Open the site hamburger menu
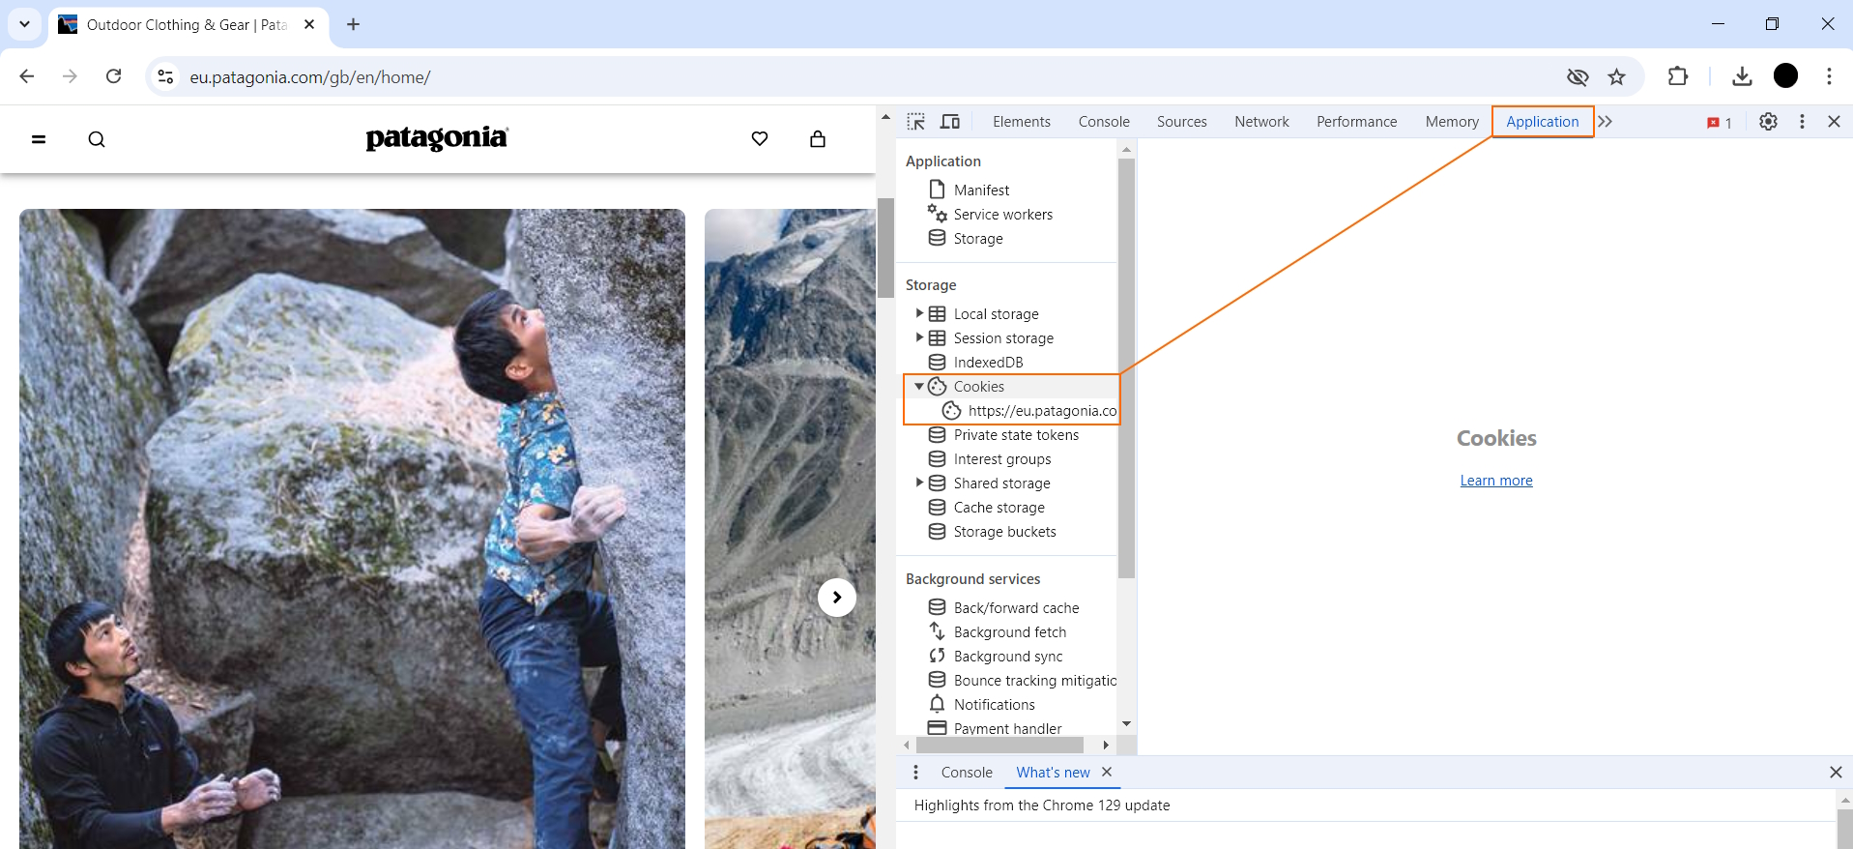1853x849 pixels. [39, 139]
